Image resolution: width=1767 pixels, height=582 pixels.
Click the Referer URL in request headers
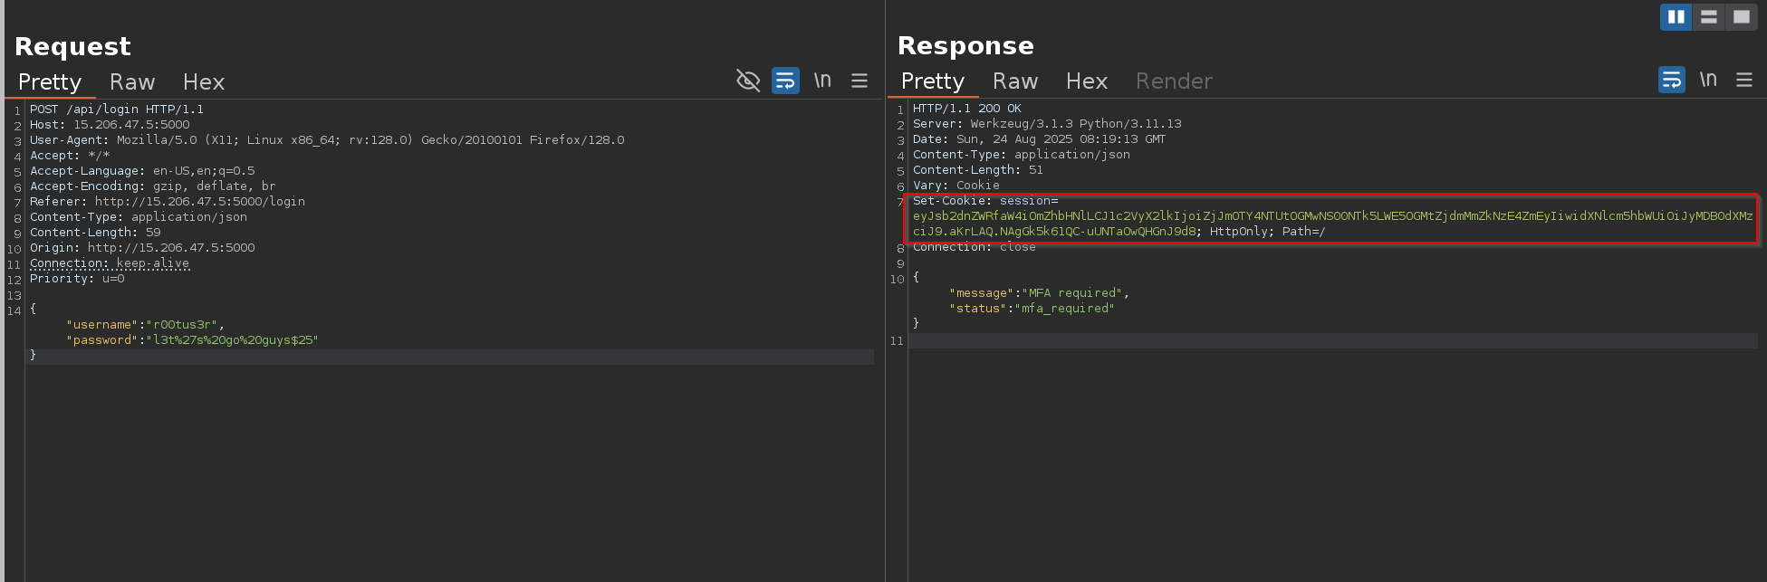click(199, 202)
